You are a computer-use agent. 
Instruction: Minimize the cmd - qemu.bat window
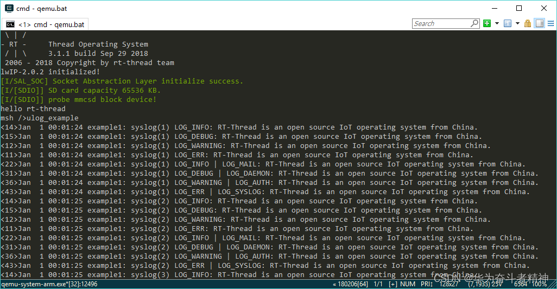tap(495, 8)
